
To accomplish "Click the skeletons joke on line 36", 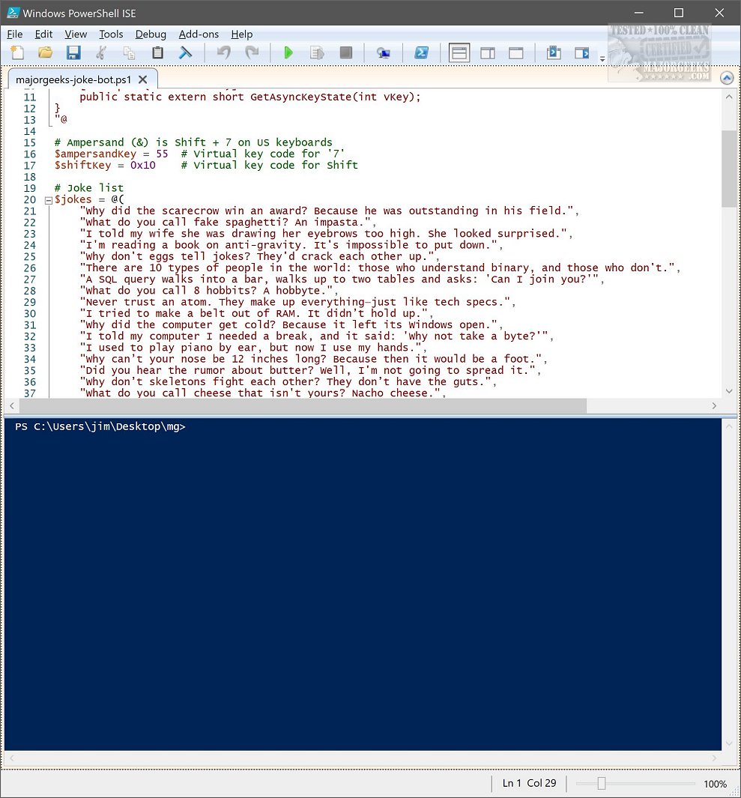I will (x=288, y=381).
